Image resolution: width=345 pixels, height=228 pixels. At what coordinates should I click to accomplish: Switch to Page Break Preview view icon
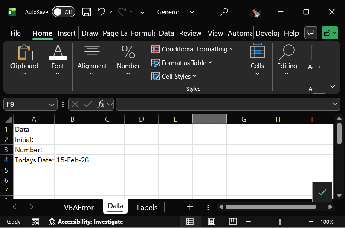(233, 222)
